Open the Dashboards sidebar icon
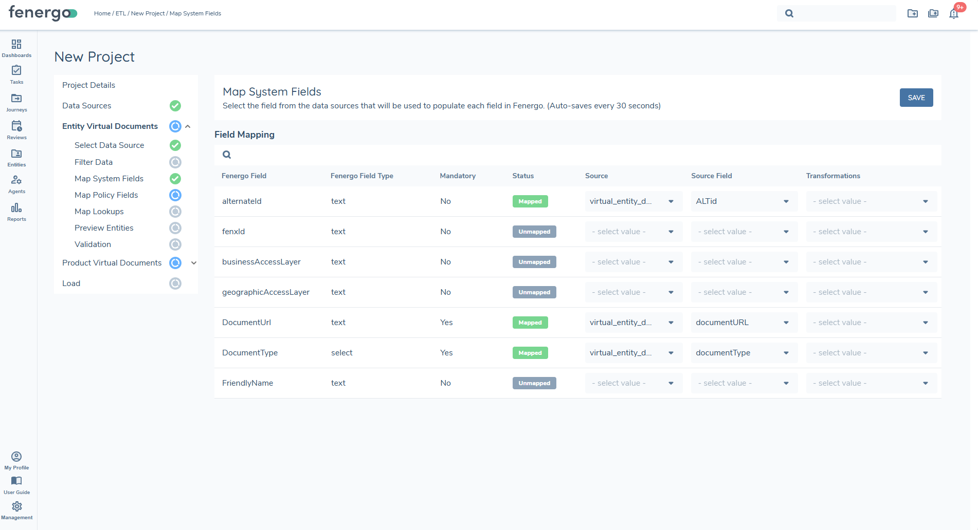This screenshot has width=978, height=530. [x=16, y=48]
